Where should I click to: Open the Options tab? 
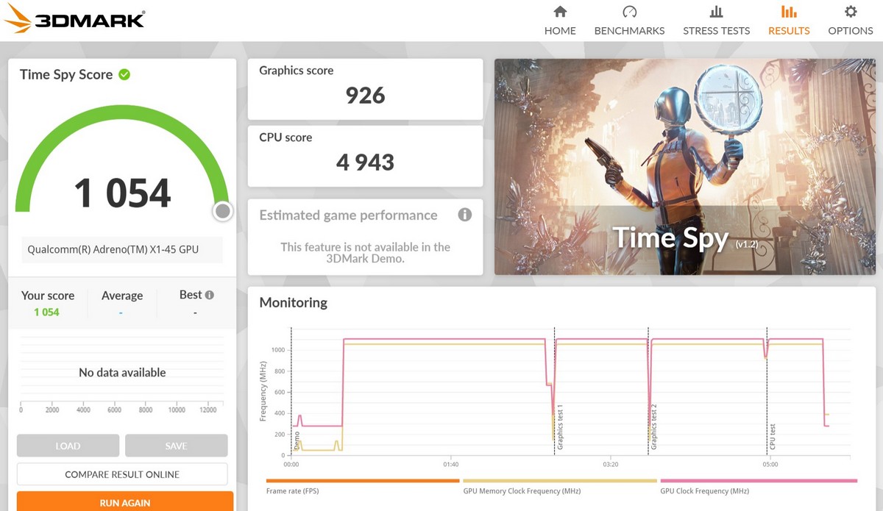pyautogui.click(x=851, y=21)
